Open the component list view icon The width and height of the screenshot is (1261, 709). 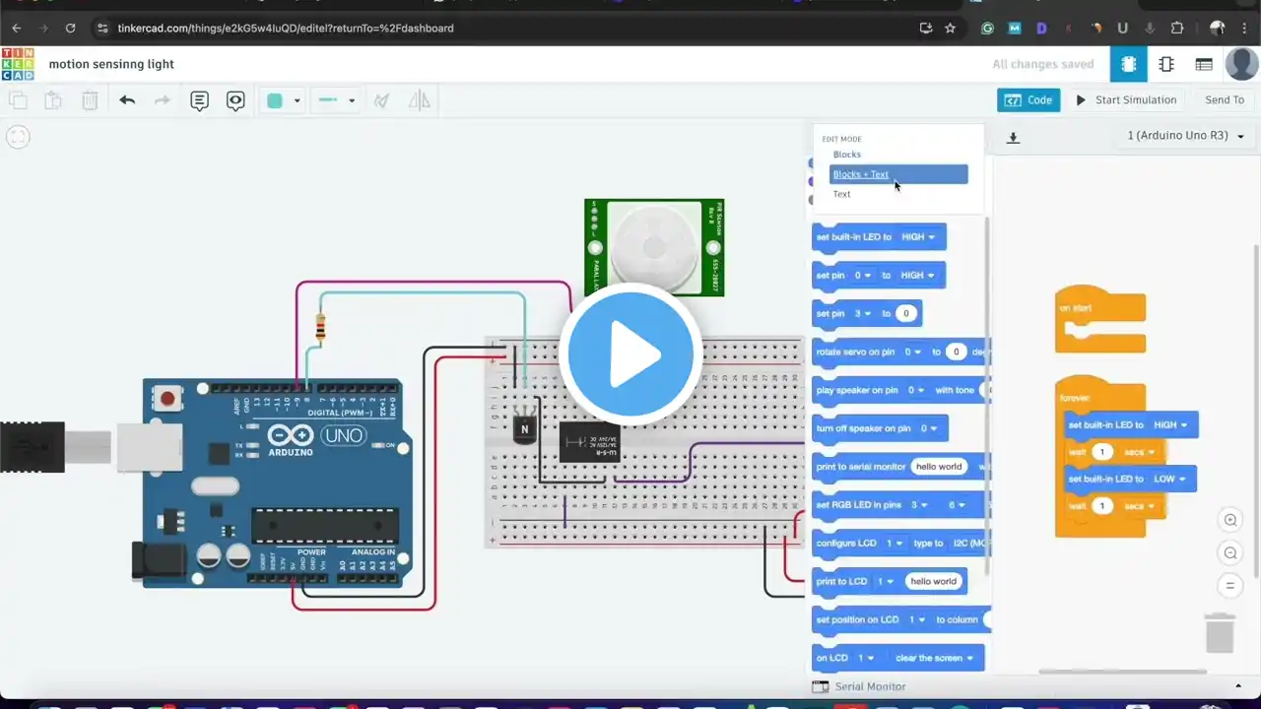[x=1204, y=64]
